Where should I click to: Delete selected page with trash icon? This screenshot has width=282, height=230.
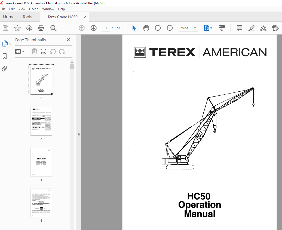[x=34, y=52]
